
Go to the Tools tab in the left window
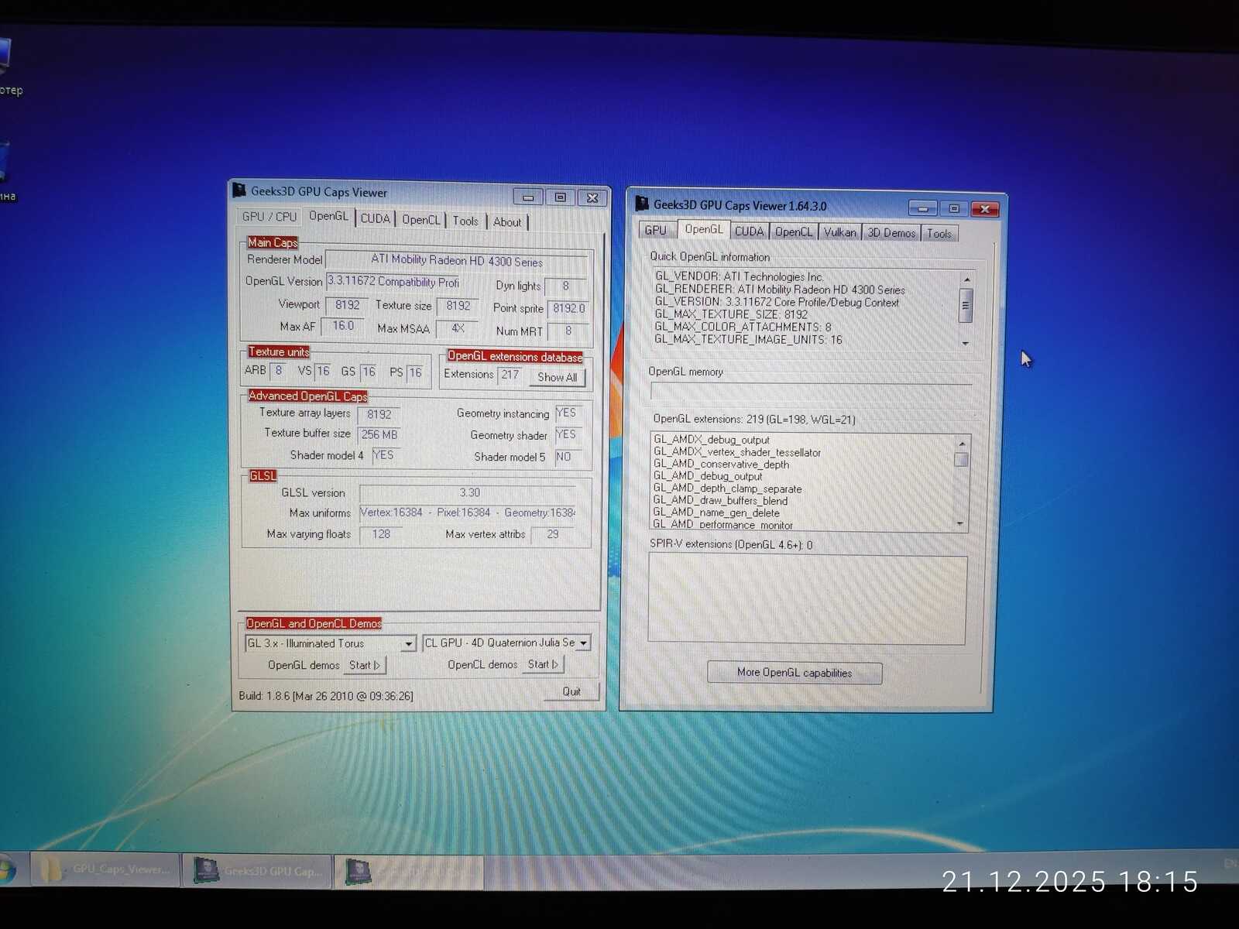coord(465,221)
